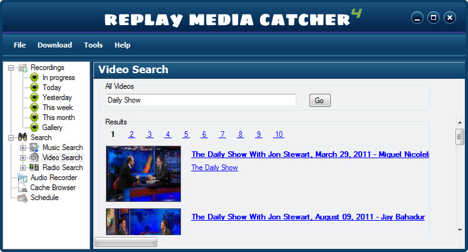Click the August 09 episode thumbnail
468x252 pixels.
click(x=143, y=221)
